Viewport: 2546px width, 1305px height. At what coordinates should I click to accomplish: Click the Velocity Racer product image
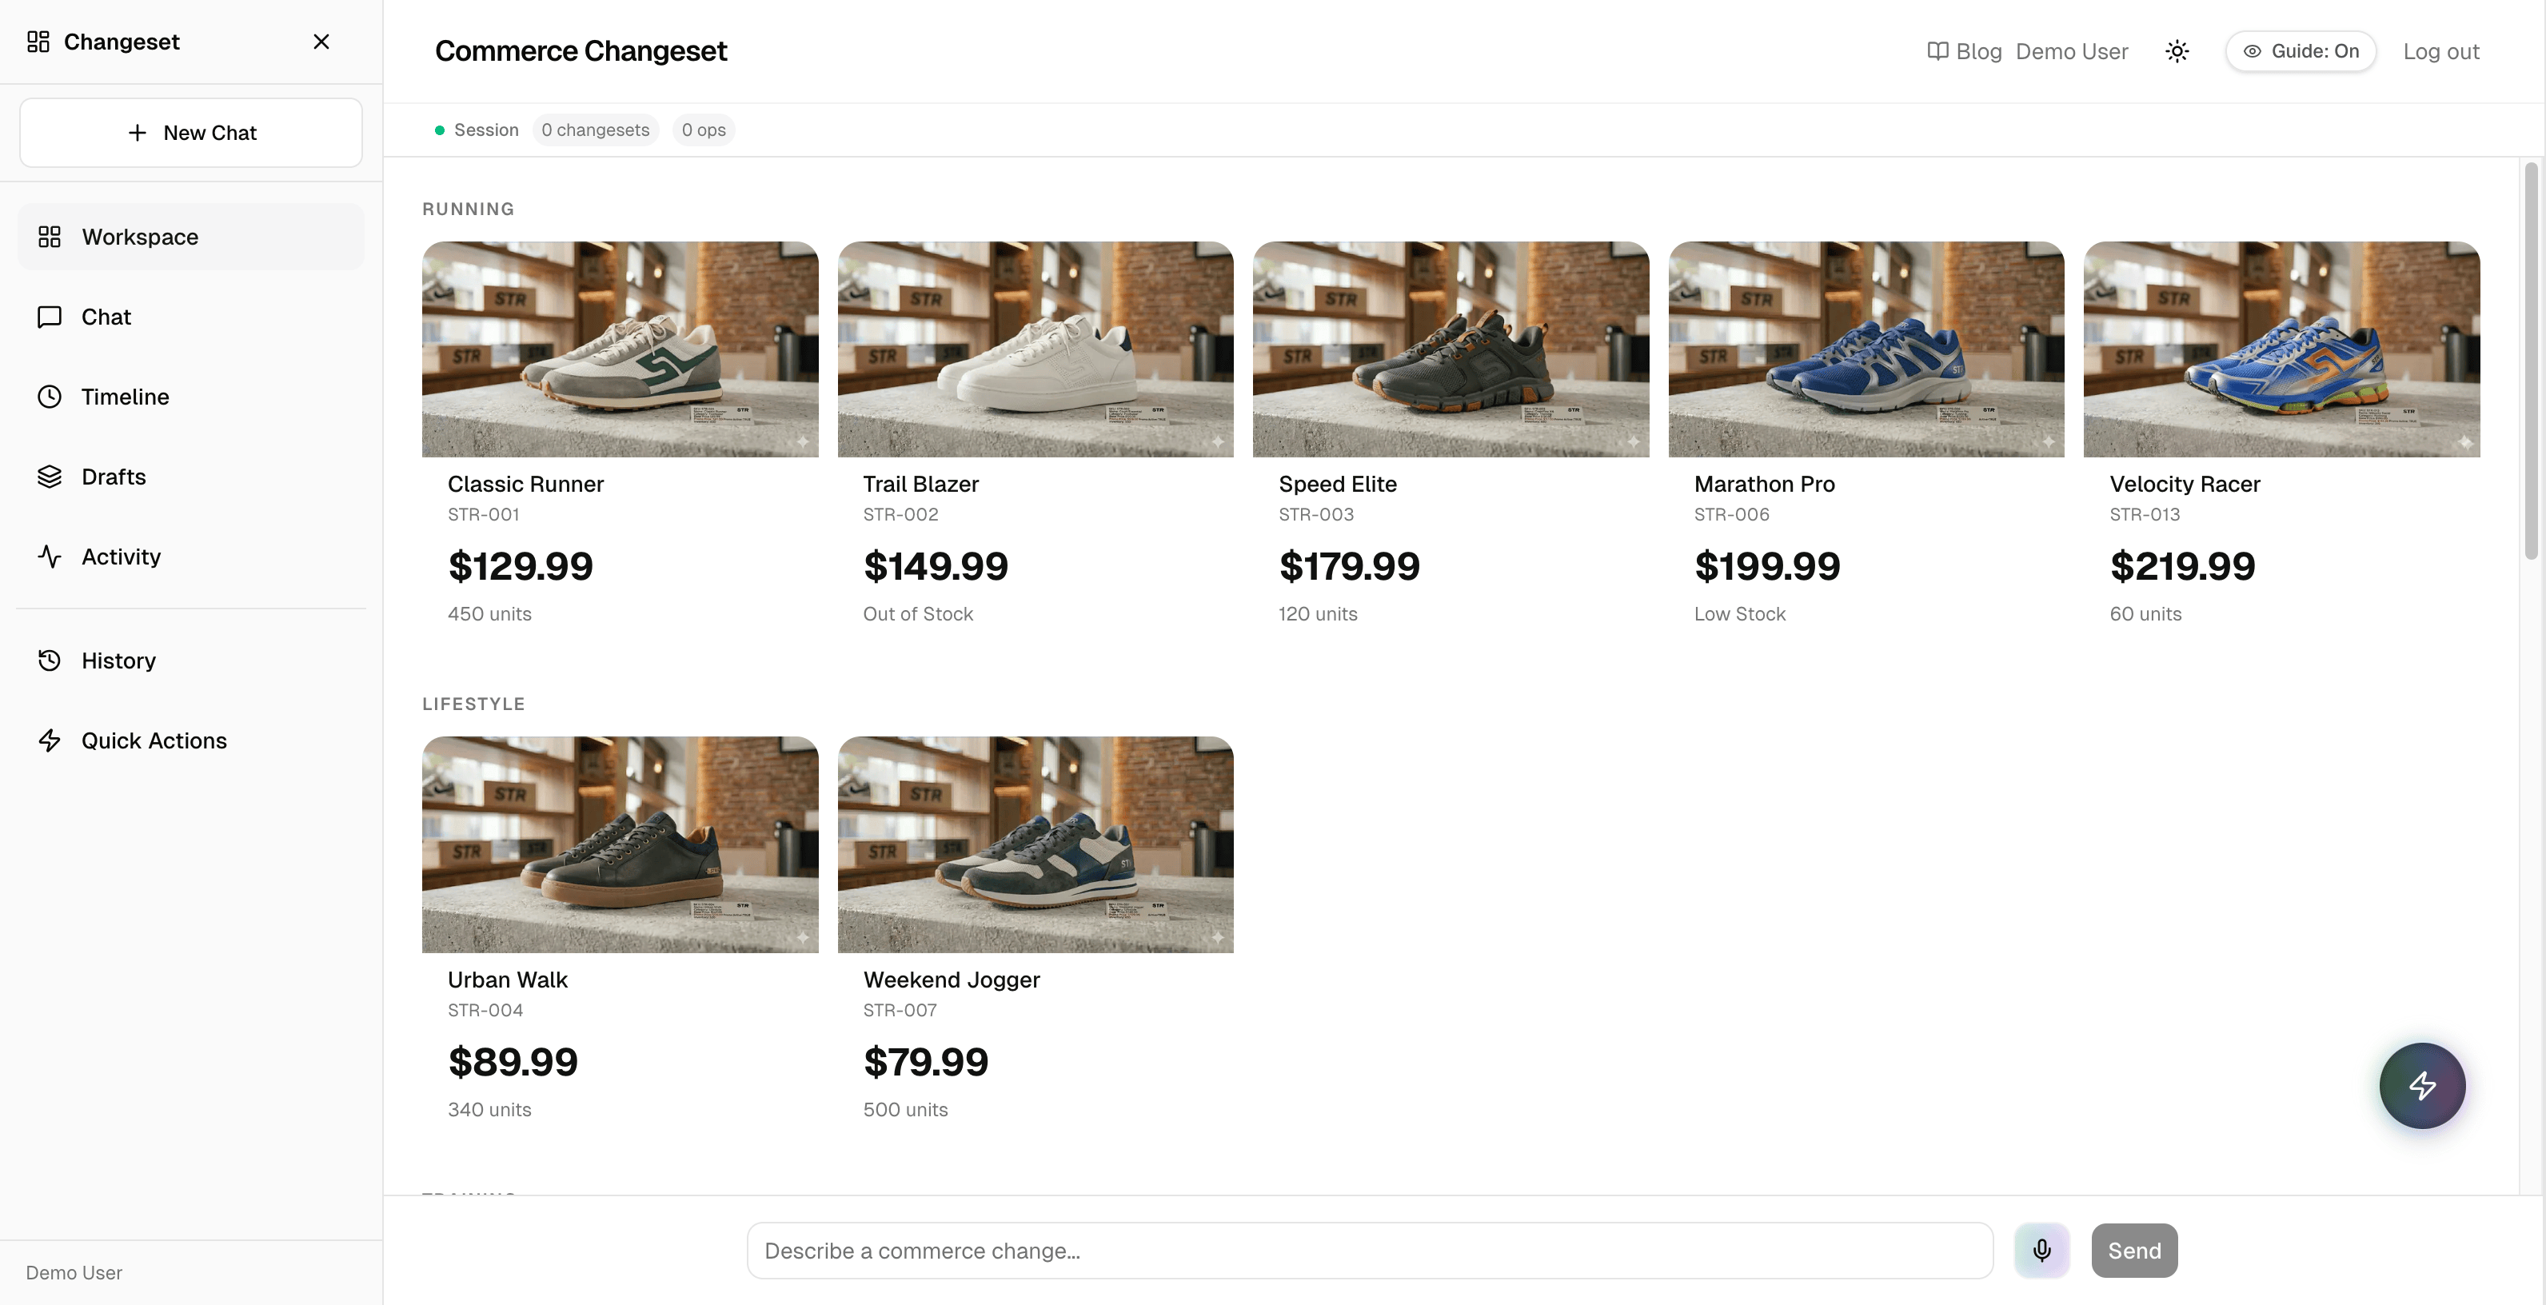click(x=2281, y=349)
